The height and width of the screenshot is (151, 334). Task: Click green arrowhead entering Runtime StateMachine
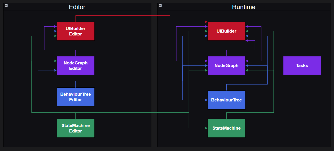206,128
